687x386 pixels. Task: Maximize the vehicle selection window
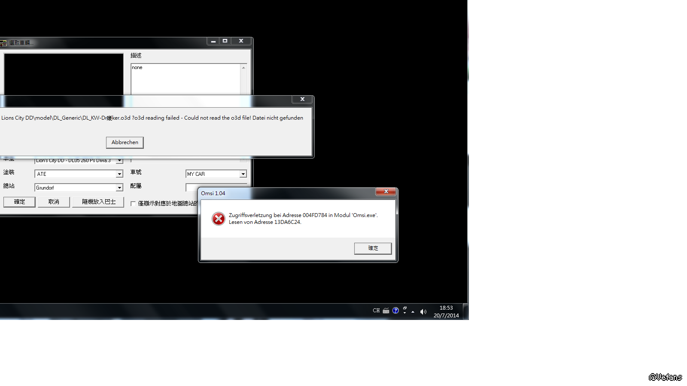[x=225, y=41]
